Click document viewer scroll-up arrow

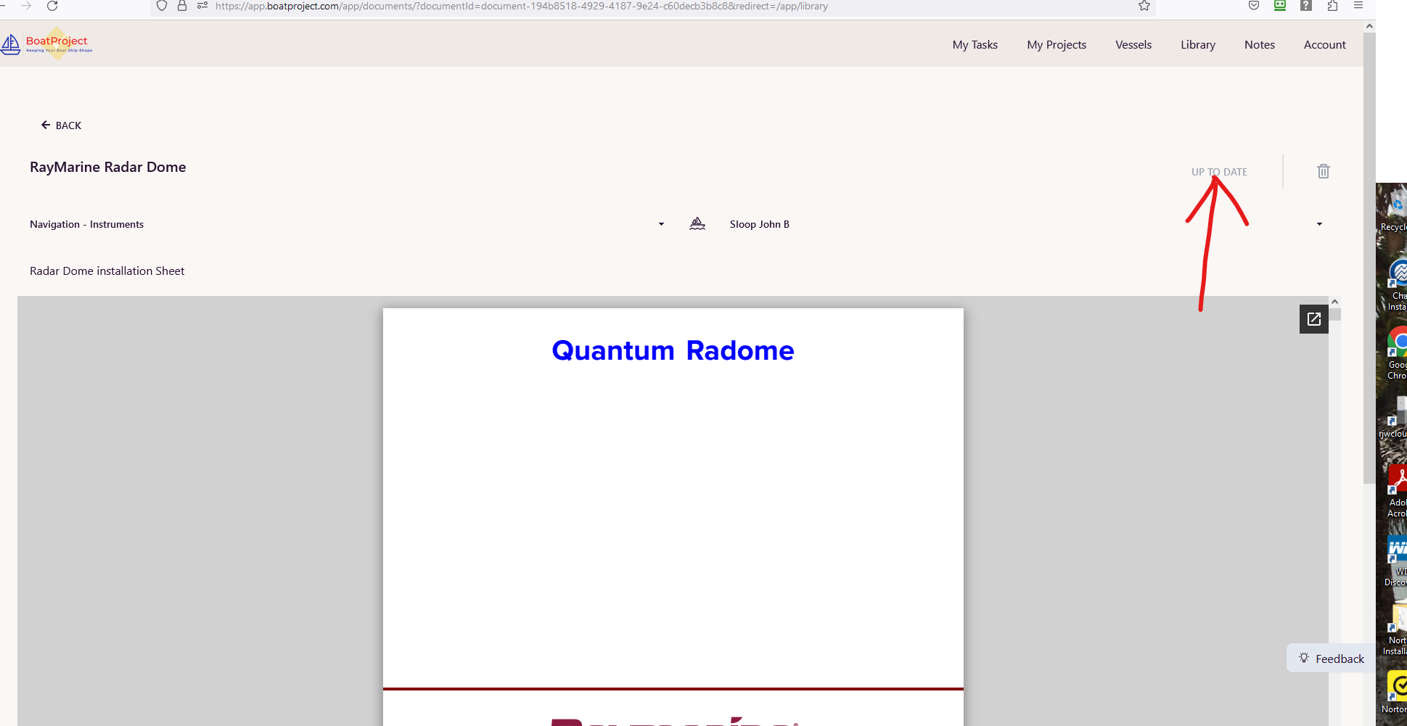tap(1334, 302)
